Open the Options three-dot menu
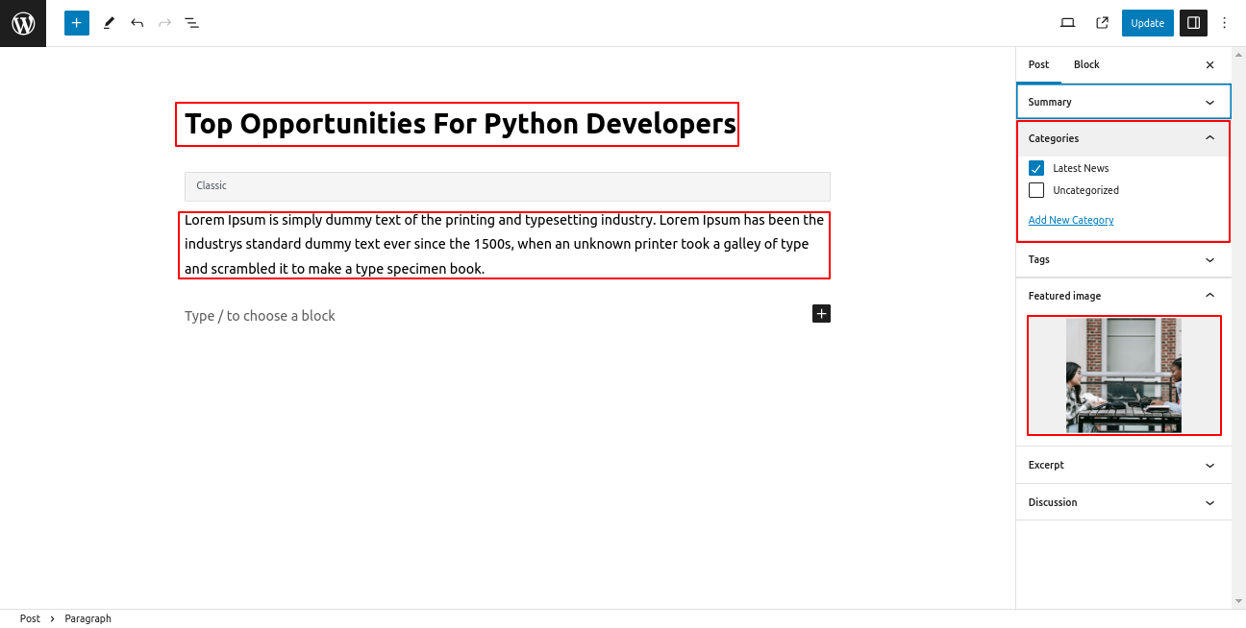 click(x=1224, y=23)
